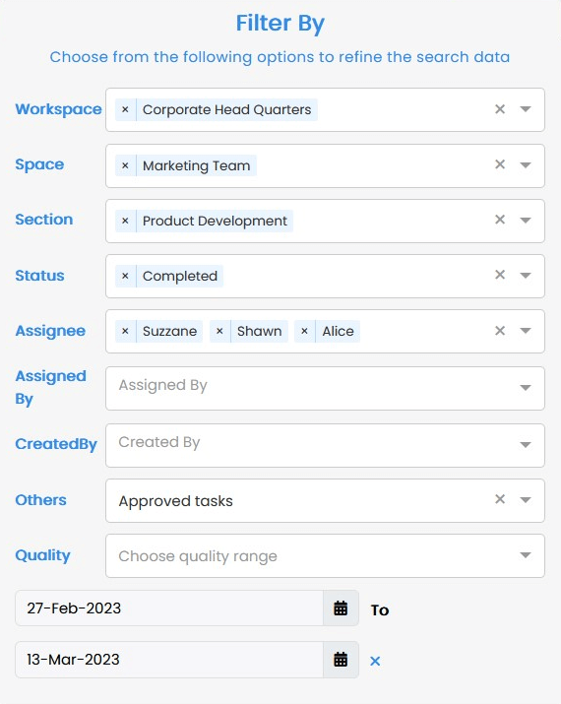This screenshot has width=561, height=704.
Task: Expand the Created By dropdown
Action: [x=526, y=444]
